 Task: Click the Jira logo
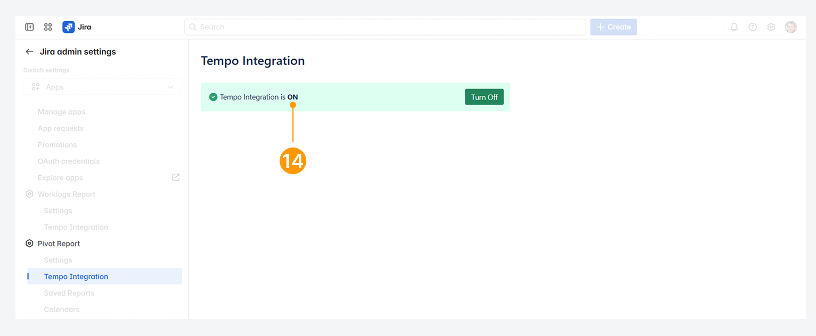[77, 27]
